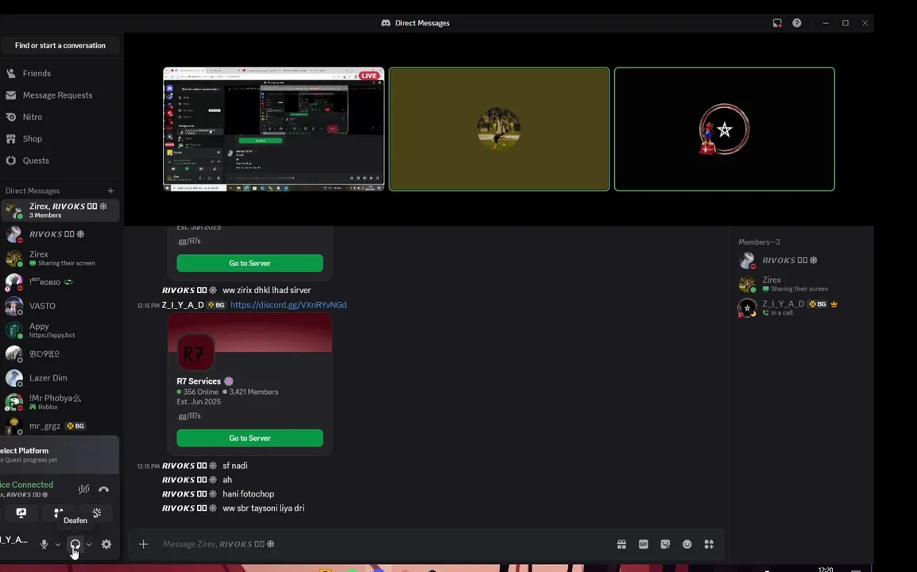This screenshot has width=917, height=572.
Task: Open the Quests page
Action: [60, 160]
